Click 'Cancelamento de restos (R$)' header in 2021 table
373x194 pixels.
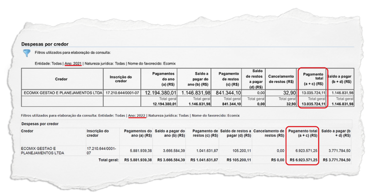click(281, 79)
